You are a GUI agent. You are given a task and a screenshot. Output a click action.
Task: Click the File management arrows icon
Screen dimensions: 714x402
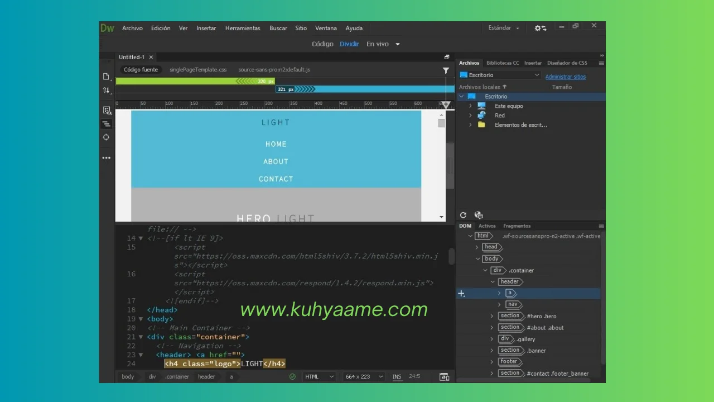pyautogui.click(x=106, y=90)
